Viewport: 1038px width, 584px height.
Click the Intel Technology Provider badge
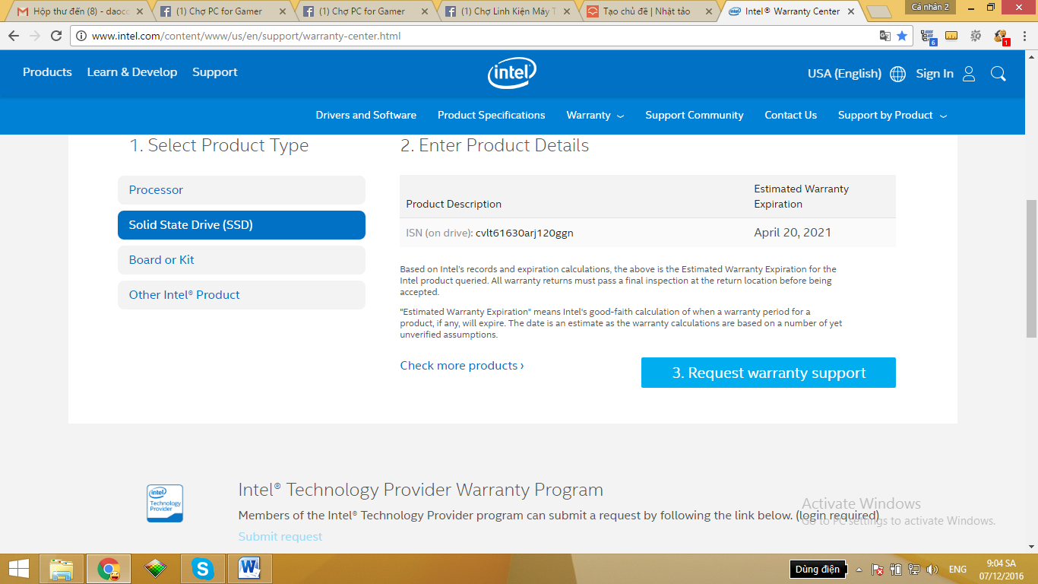tap(165, 503)
